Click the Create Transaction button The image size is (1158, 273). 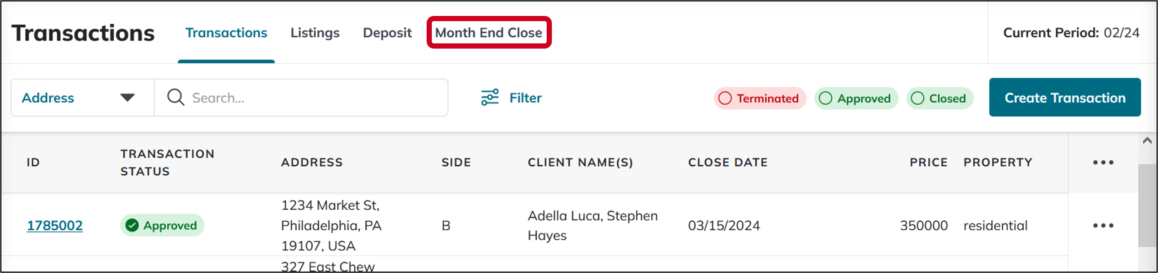point(1064,98)
